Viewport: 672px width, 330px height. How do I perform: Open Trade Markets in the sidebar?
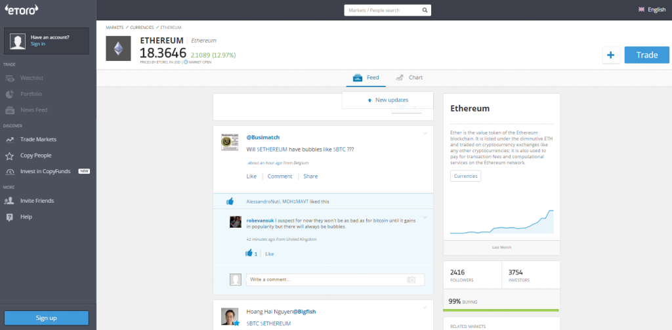38,139
